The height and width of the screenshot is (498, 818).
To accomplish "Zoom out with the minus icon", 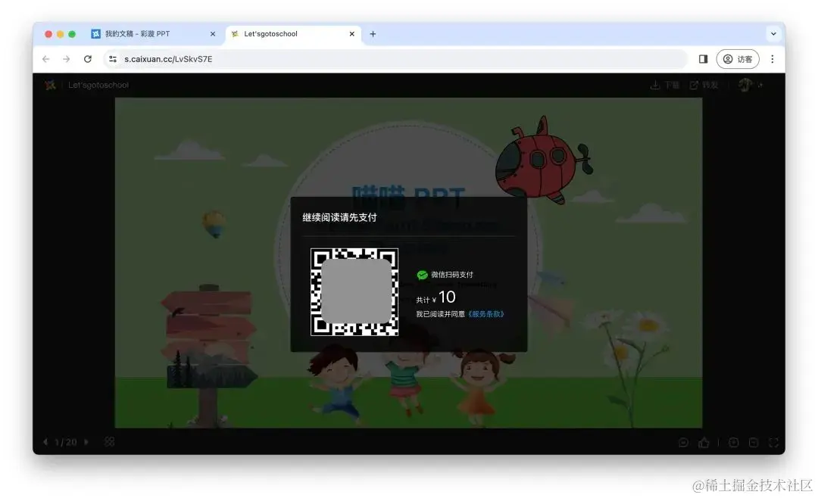I will [754, 443].
